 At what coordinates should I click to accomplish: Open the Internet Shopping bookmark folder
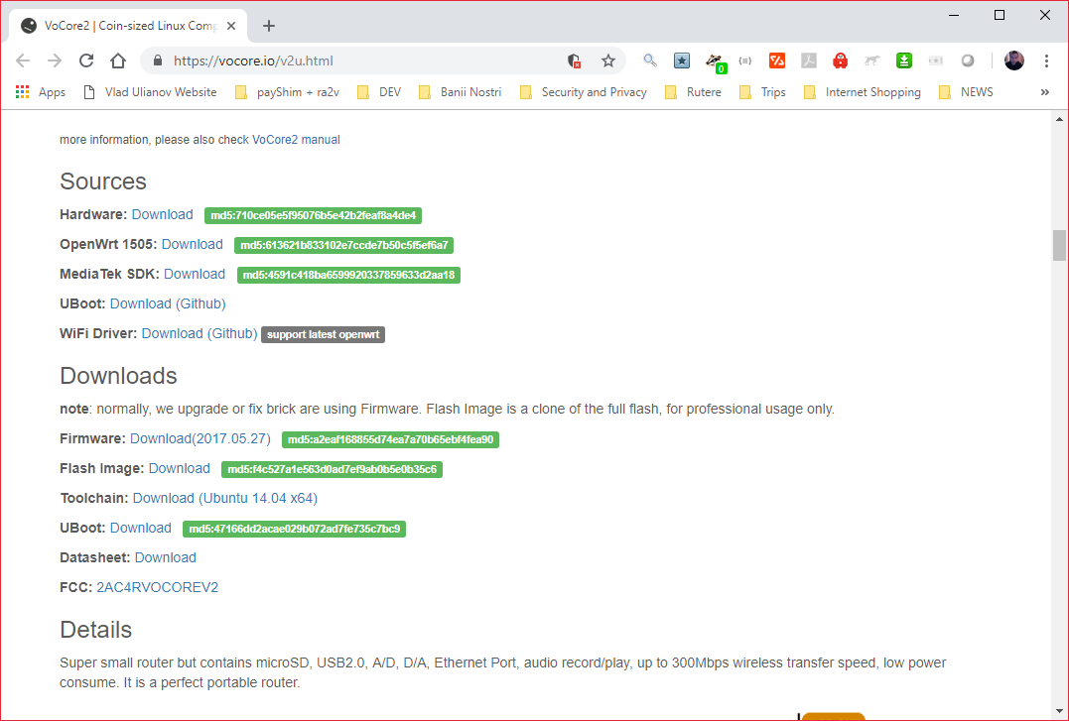tap(863, 92)
